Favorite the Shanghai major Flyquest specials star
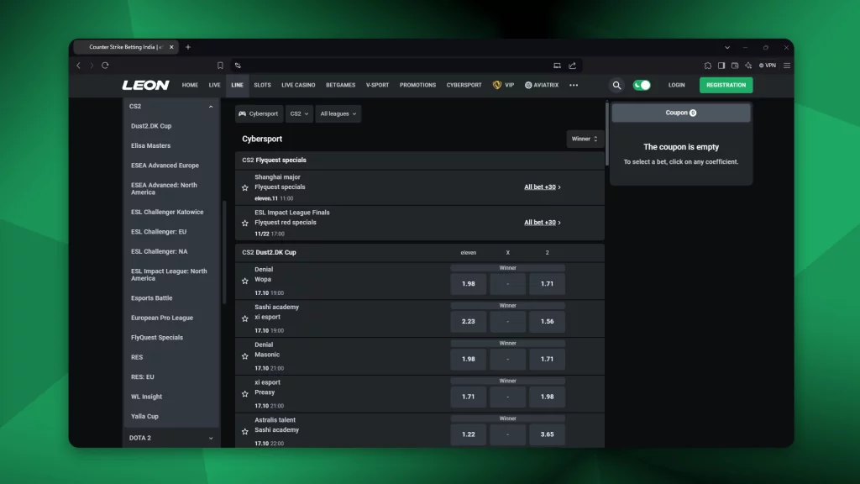This screenshot has height=484, width=860. coord(245,187)
